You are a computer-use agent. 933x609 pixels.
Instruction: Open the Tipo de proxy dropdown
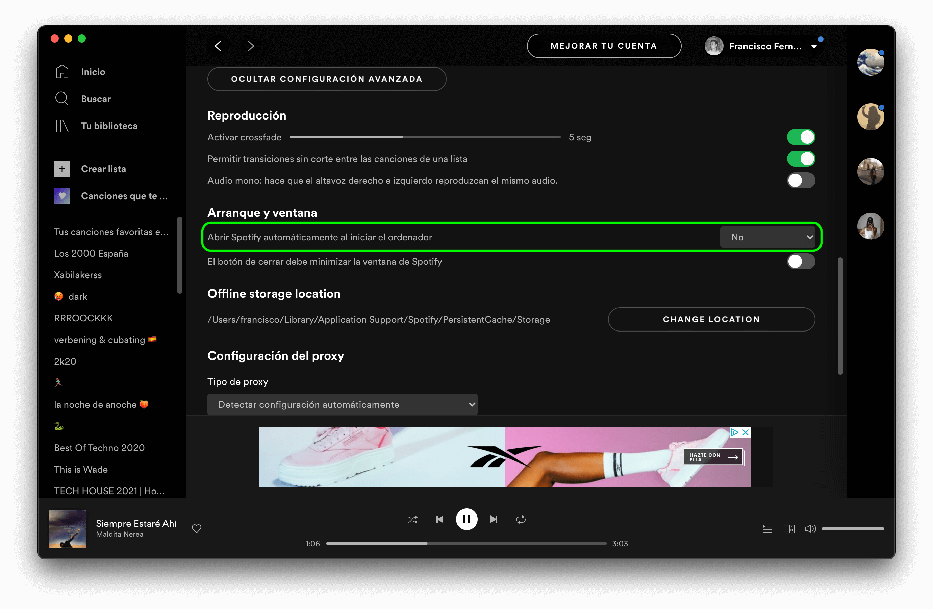coord(342,404)
